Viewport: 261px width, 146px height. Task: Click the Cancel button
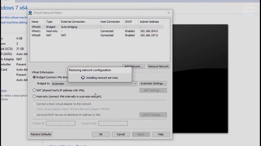point(121,134)
